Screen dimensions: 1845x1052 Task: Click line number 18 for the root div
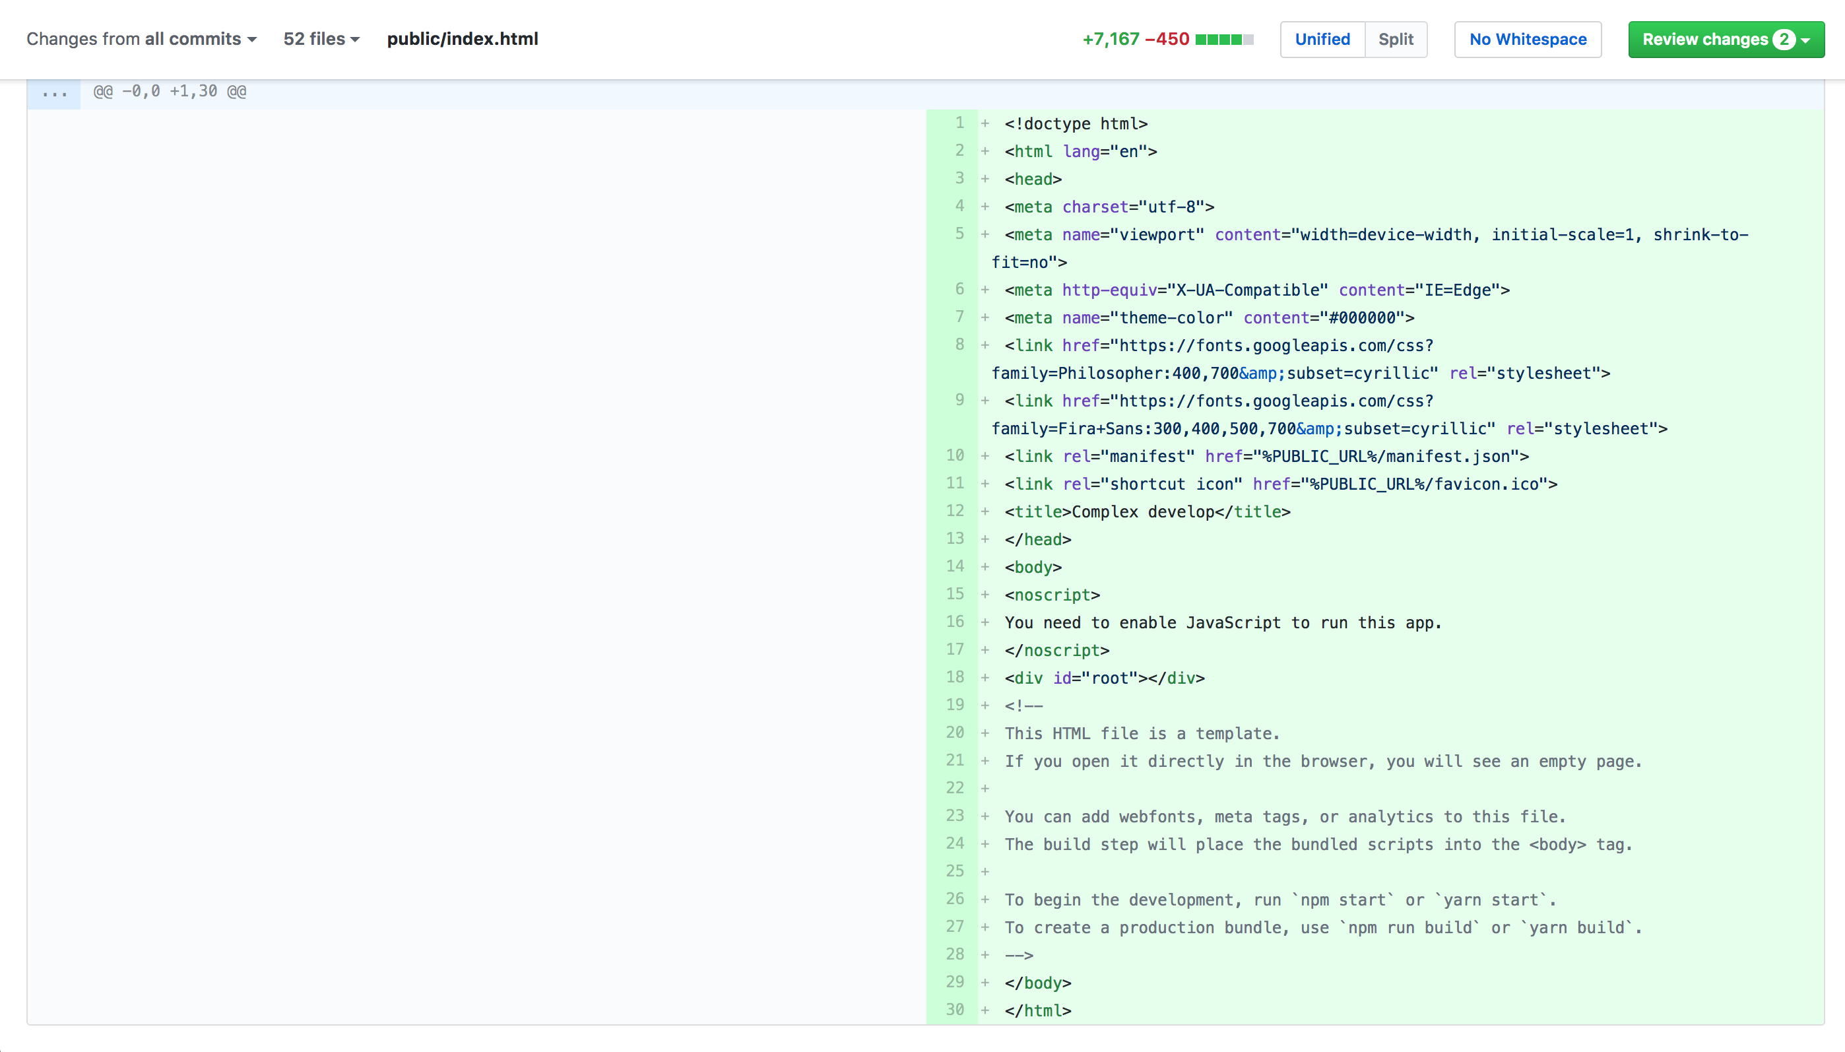(954, 677)
